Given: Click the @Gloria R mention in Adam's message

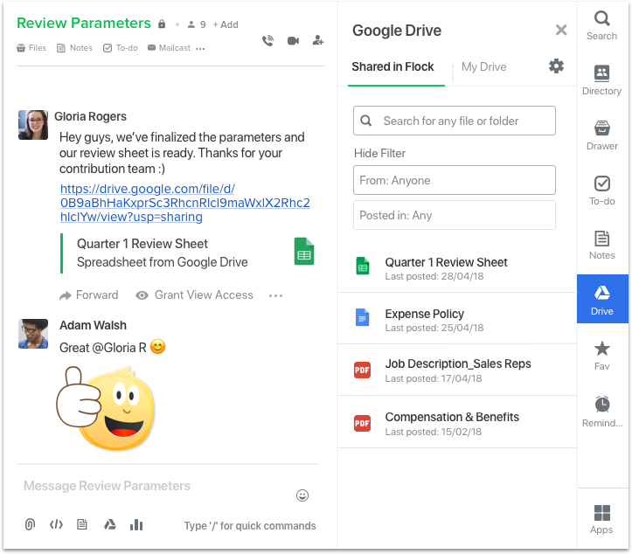Looking at the screenshot, I should click(119, 347).
